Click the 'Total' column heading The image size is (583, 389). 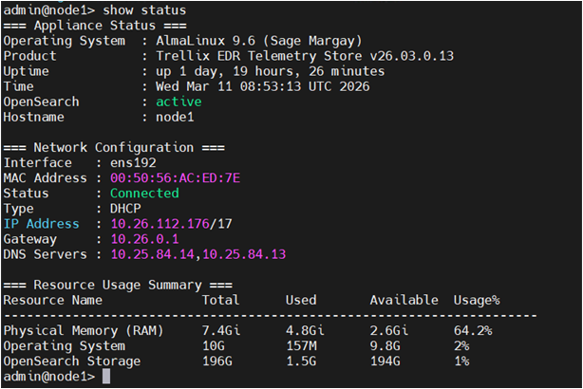[221, 300]
